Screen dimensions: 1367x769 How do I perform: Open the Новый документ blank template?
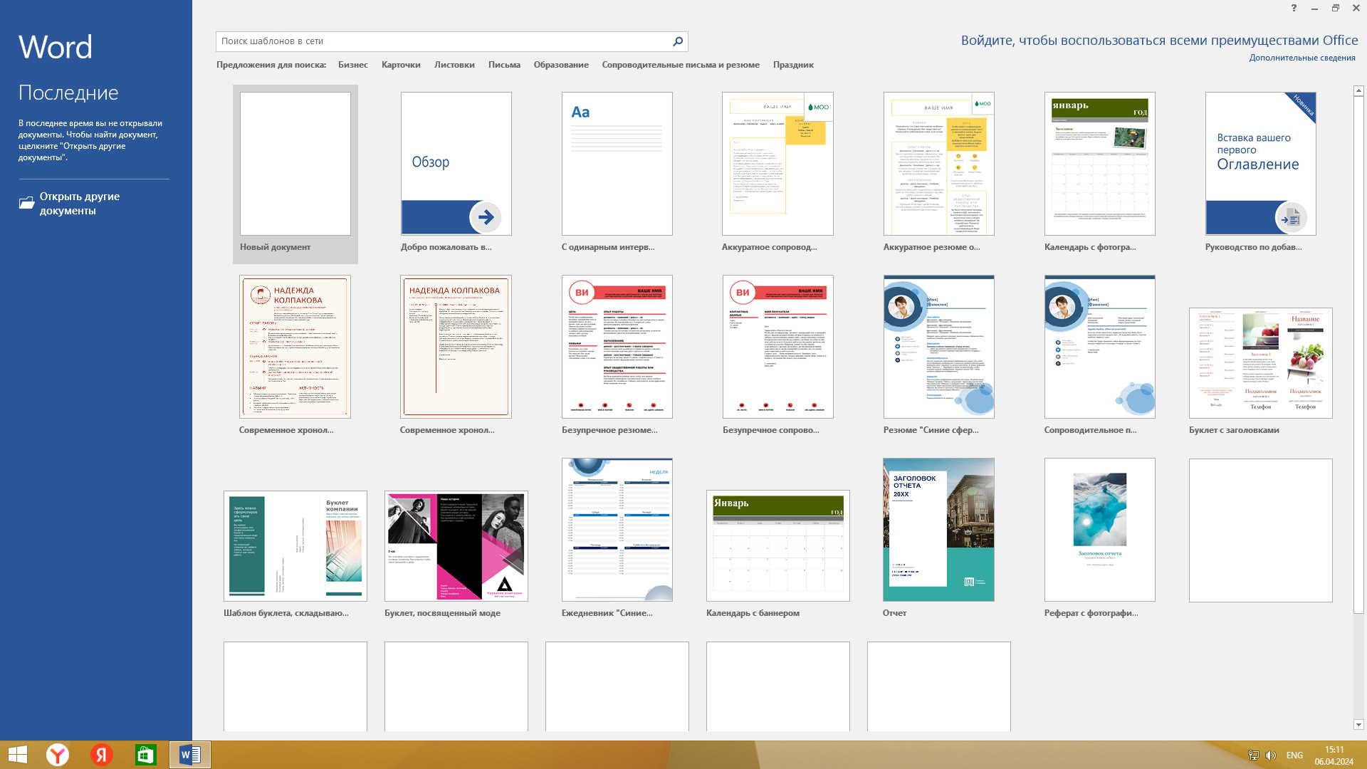tap(295, 164)
